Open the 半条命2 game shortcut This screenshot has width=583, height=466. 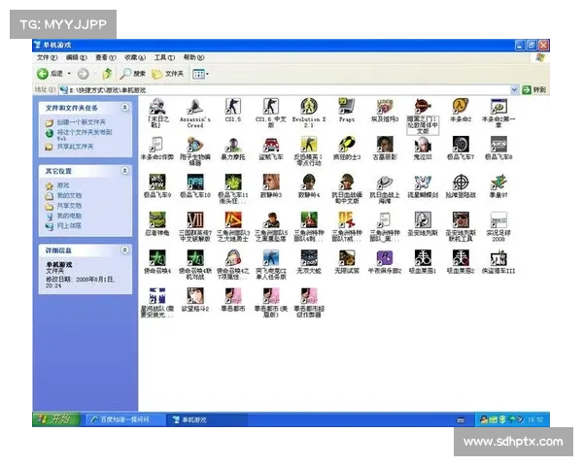pos(461,110)
